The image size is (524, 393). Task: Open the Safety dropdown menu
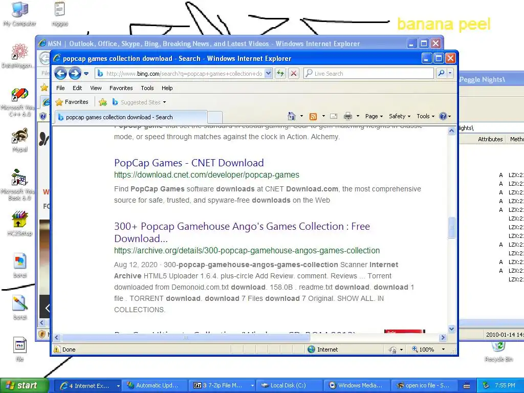coord(399,116)
